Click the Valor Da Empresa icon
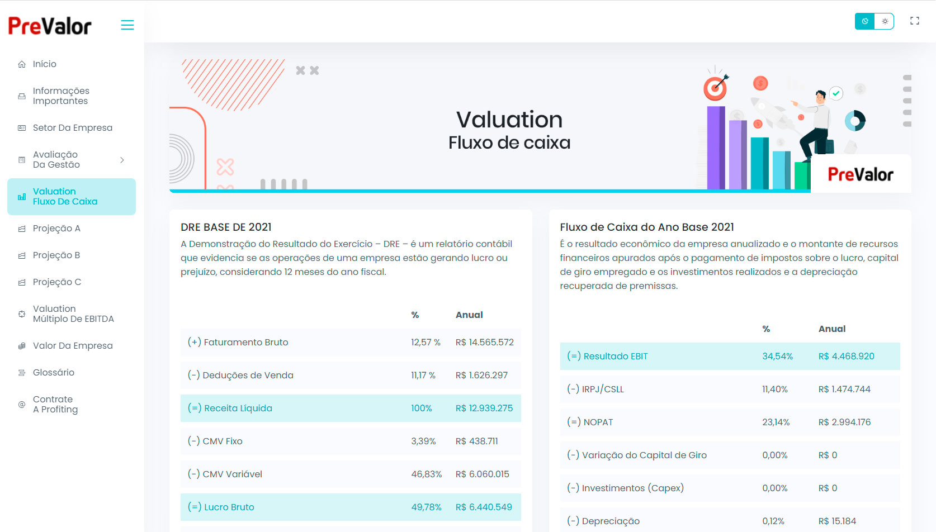Image resolution: width=936 pixels, height=532 pixels. pyautogui.click(x=22, y=346)
